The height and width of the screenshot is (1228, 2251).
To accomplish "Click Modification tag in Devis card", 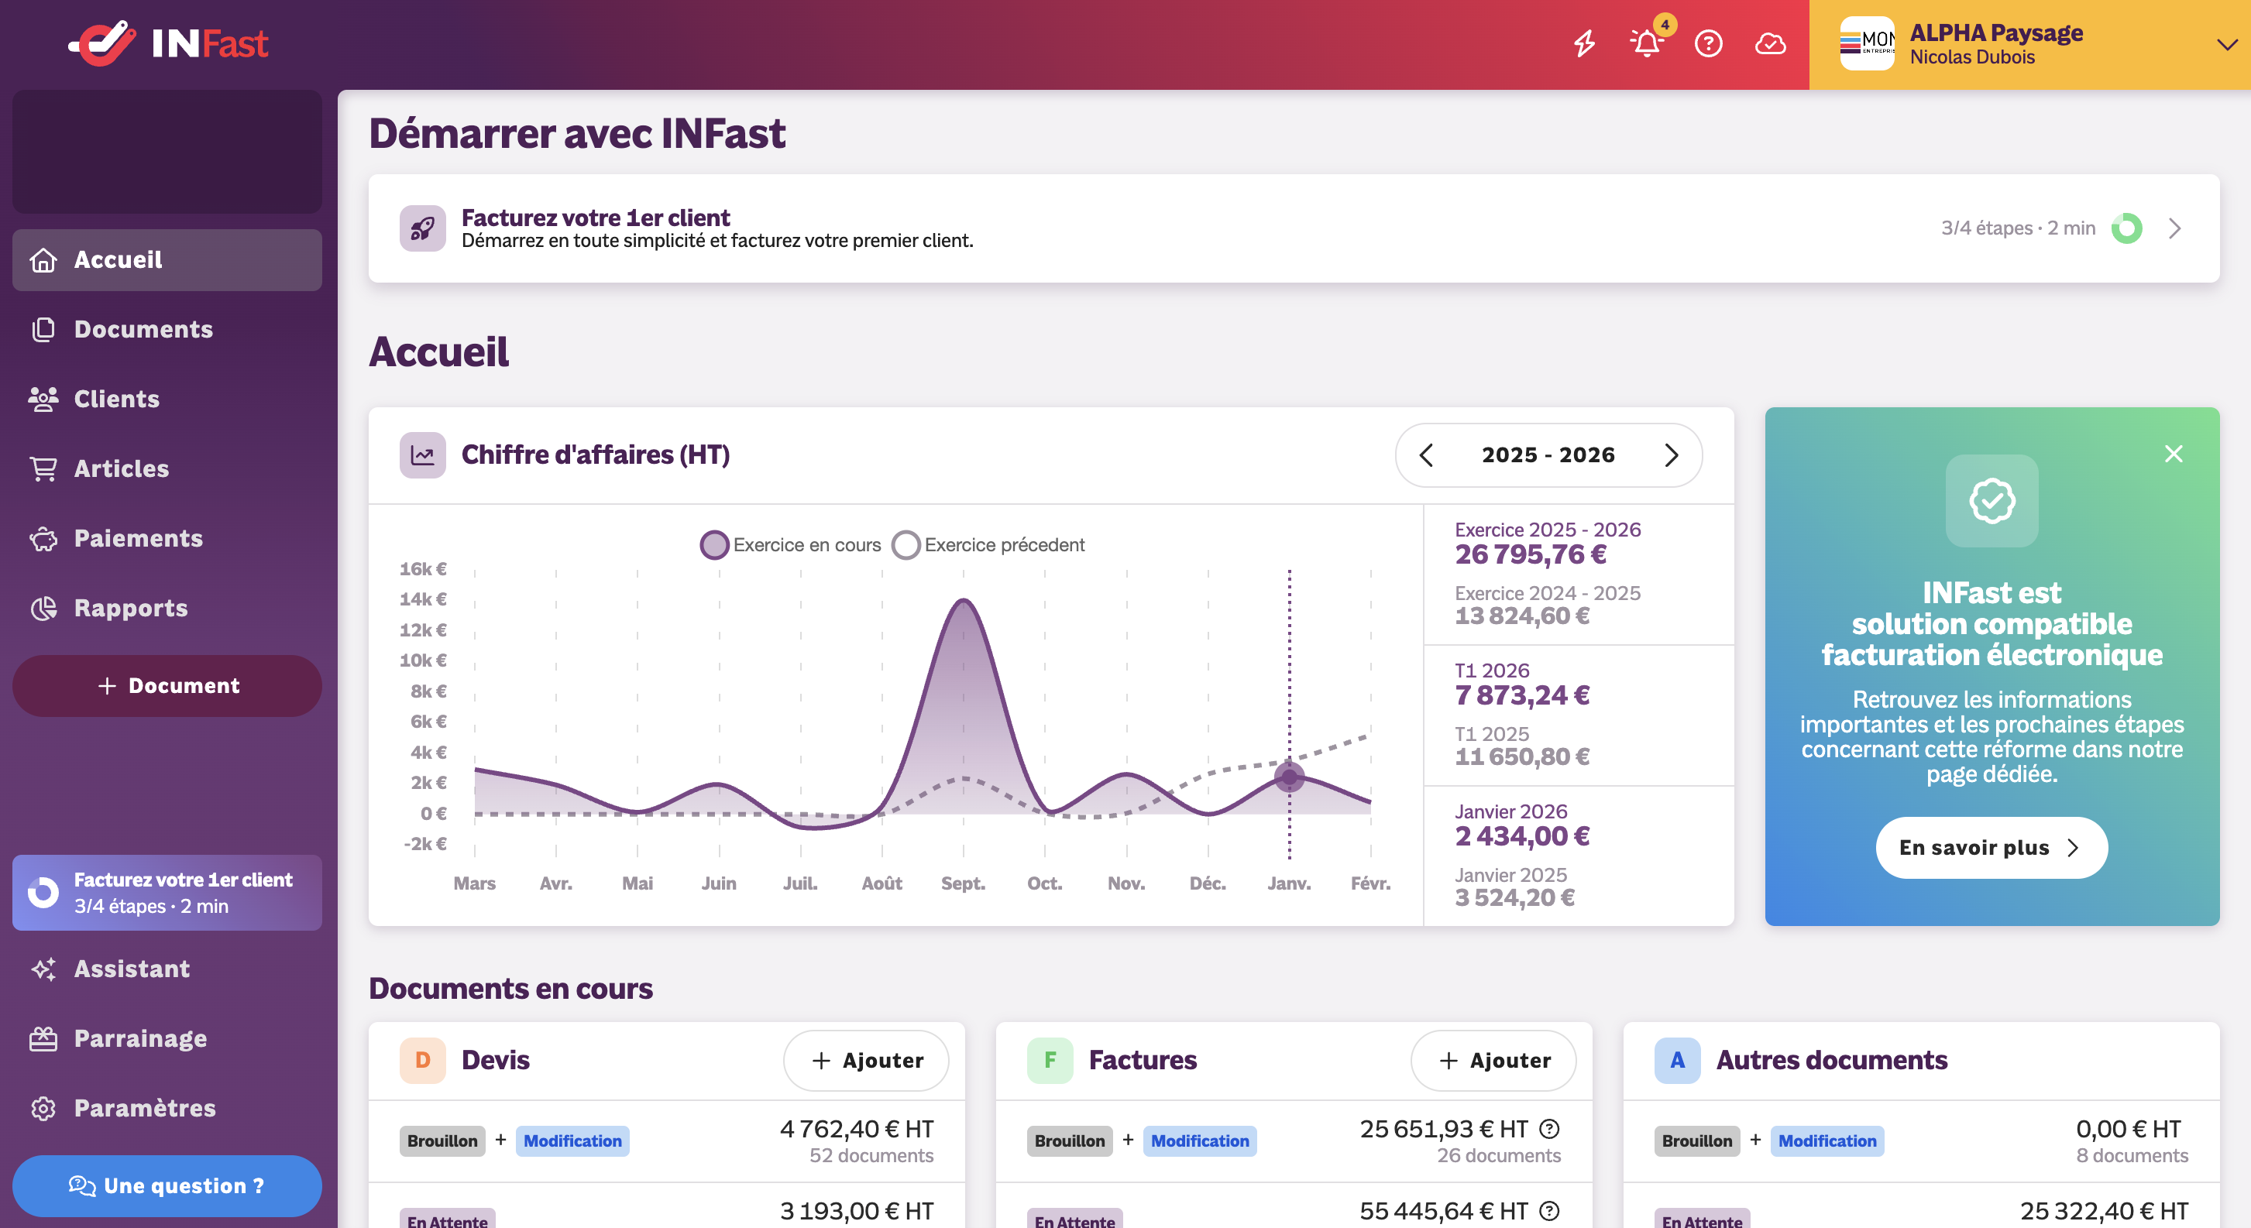I will (572, 1141).
